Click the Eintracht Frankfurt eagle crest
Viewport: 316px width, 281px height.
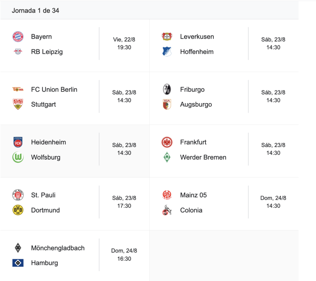point(167,142)
